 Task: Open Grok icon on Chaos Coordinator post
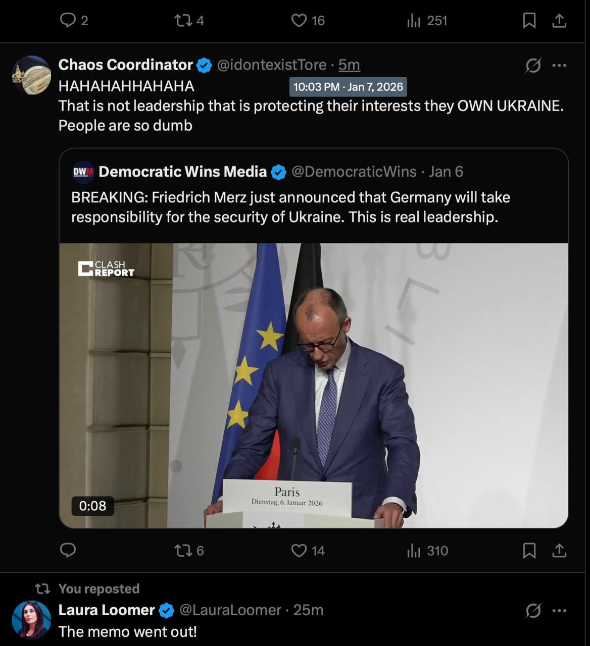(533, 66)
